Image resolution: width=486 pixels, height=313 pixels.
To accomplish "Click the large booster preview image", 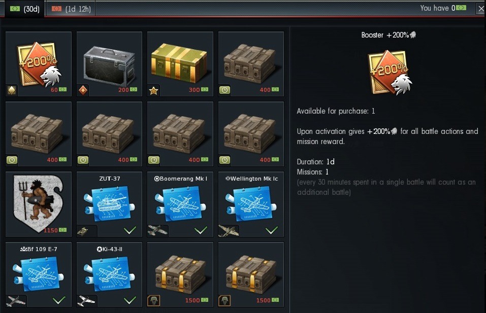I will 390,72.
